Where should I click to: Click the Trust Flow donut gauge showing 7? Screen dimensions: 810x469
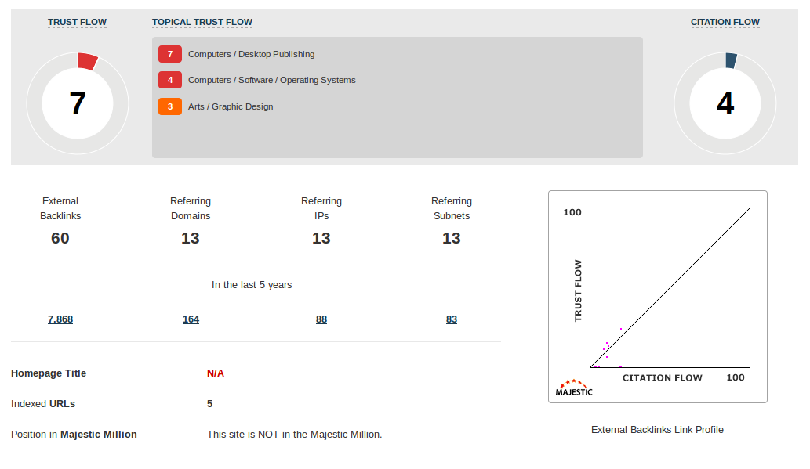click(x=78, y=103)
